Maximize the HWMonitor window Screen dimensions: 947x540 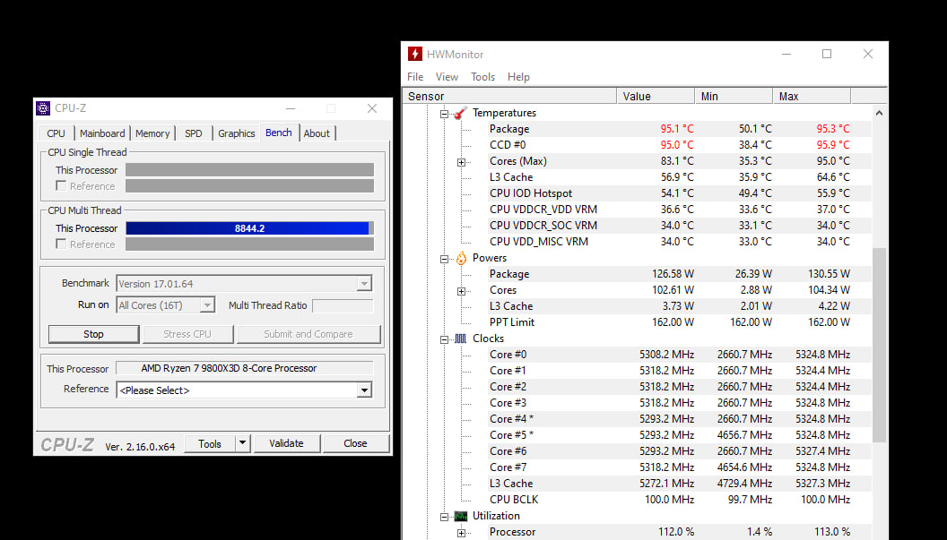pos(827,54)
